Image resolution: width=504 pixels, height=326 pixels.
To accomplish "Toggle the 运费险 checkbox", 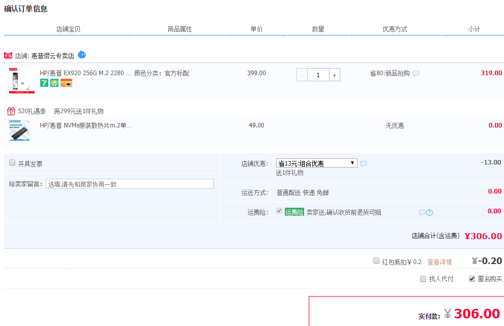I will click(x=279, y=211).
